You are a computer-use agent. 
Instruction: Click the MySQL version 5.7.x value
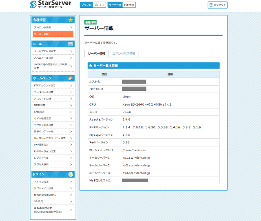126,135
